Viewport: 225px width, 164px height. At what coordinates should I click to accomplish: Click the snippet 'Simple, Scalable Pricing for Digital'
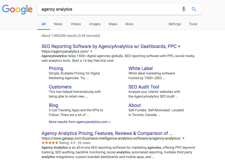point(74,76)
